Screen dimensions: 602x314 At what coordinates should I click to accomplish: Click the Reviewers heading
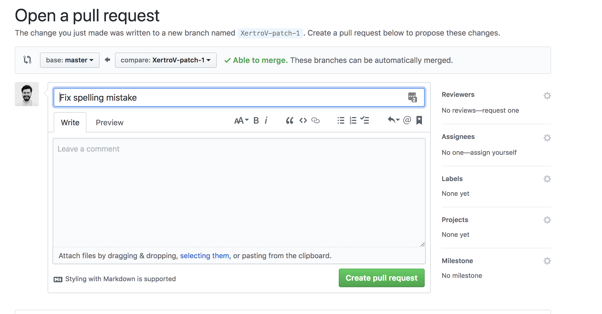[458, 95]
